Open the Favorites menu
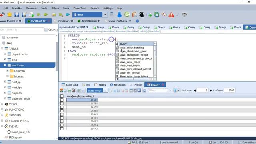 tap(17, 8)
